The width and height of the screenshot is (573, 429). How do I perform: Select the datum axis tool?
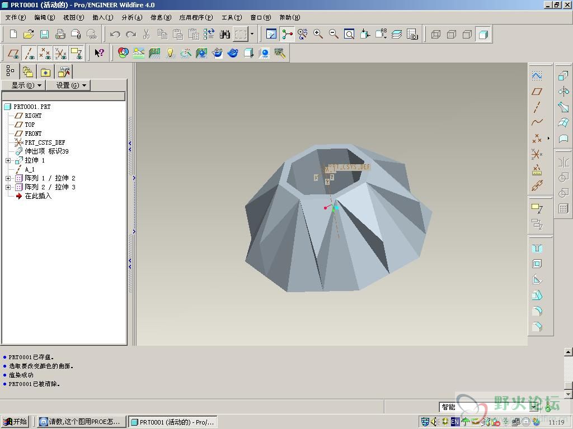click(537, 107)
